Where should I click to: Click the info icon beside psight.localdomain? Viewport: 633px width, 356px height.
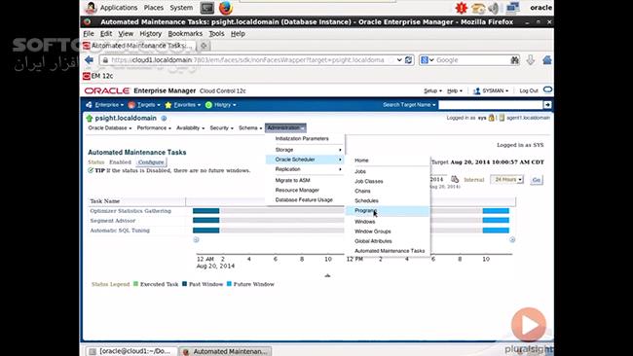[164, 119]
